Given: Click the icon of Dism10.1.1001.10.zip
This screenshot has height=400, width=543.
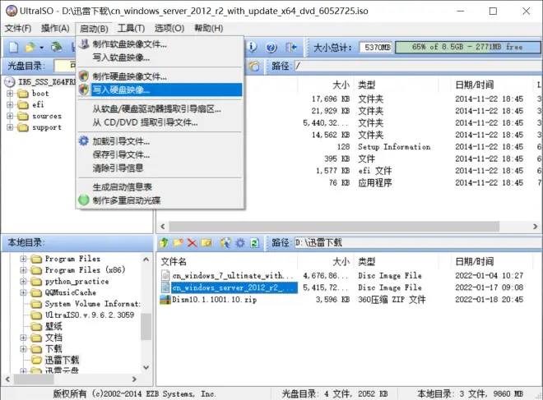Looking at the screenshot, I should (165, 300).
